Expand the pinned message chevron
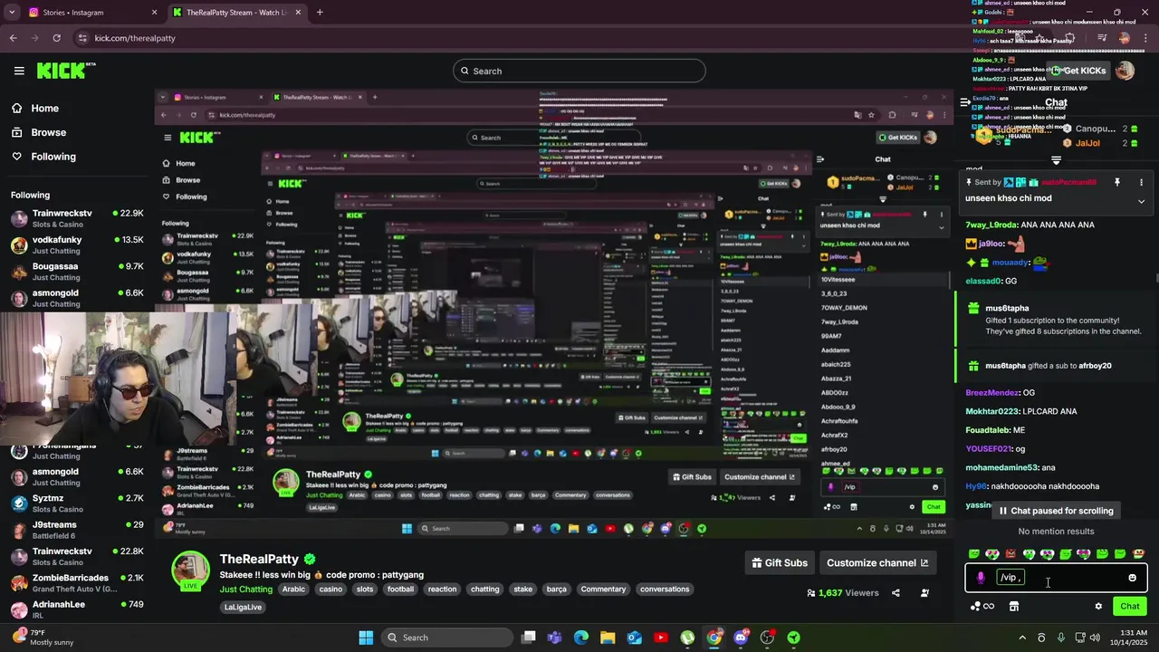 click(x=1141, y=201)
